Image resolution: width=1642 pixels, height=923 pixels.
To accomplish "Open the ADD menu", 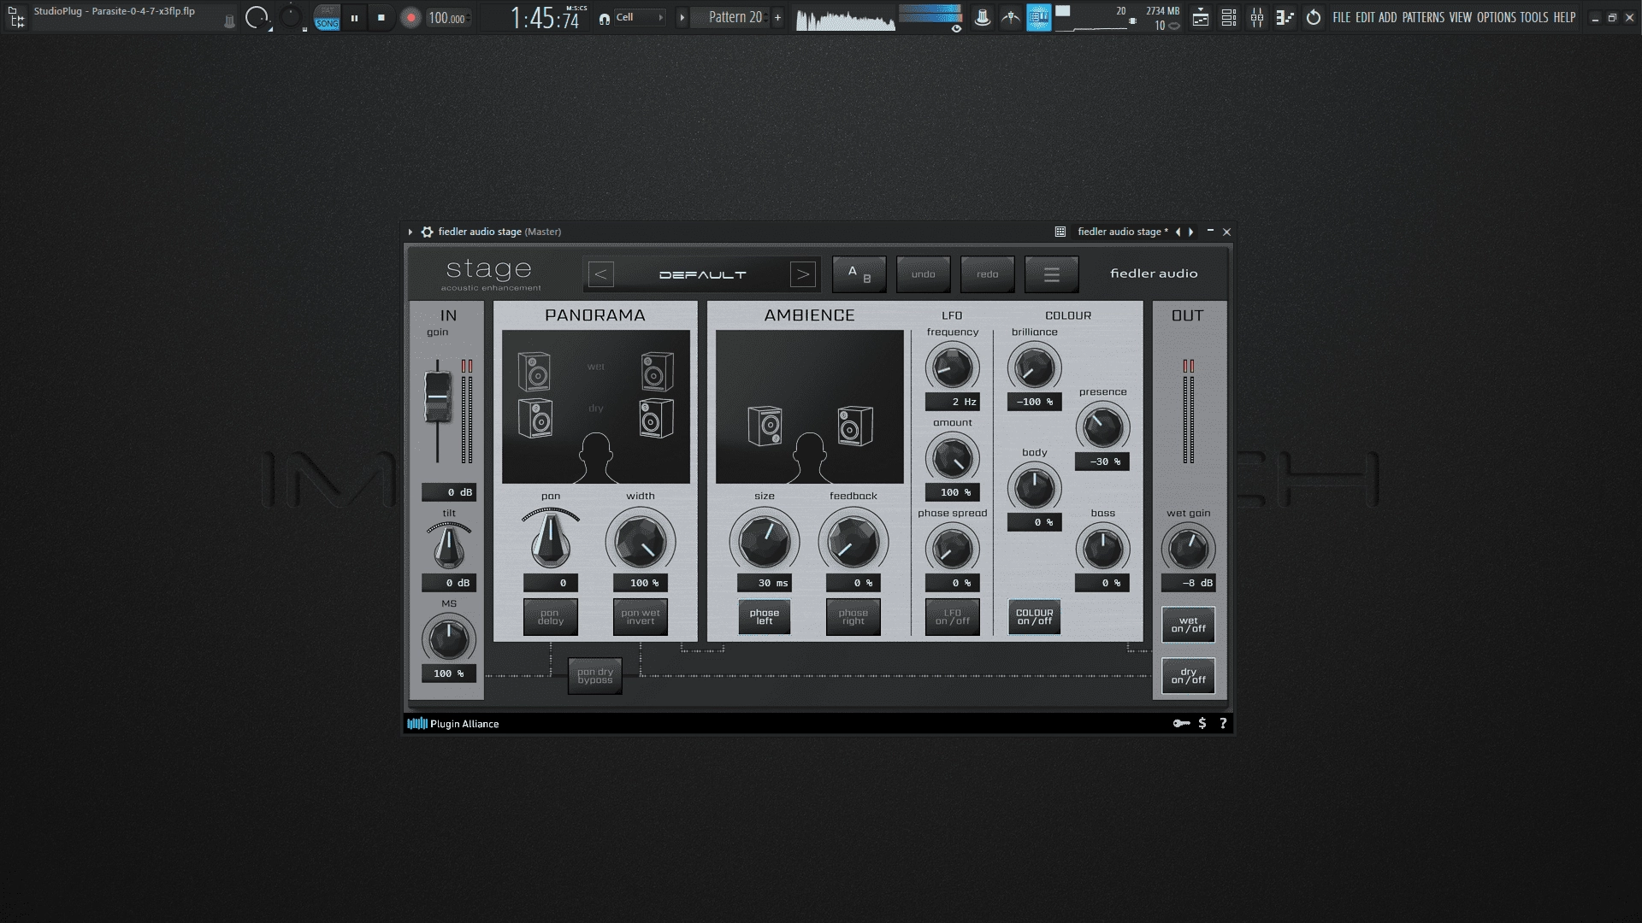I will click(1387, 17).
